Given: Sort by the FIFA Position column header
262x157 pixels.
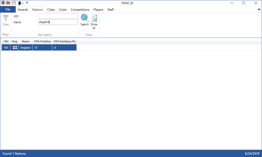Looking at the screenshot, I should pyautogui.click(x=42, y=41).
